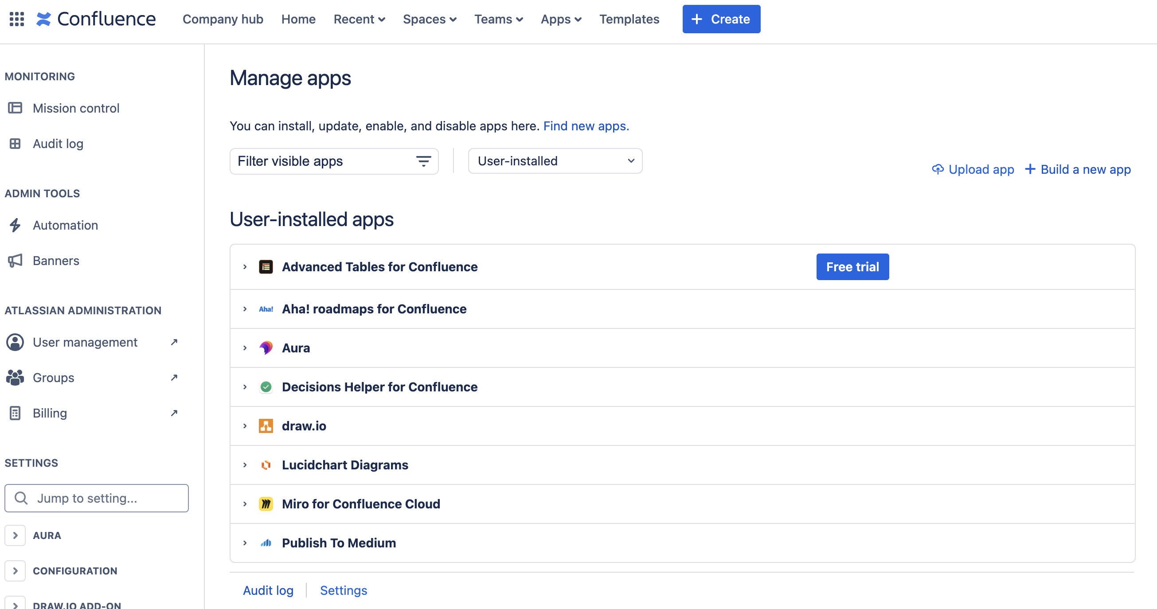
Task: Open the Spaces menu
Action: (430, 19)
